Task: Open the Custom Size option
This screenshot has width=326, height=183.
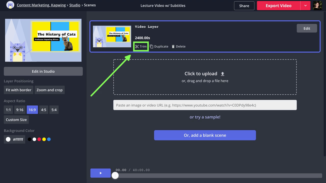Action: [16, 120]
